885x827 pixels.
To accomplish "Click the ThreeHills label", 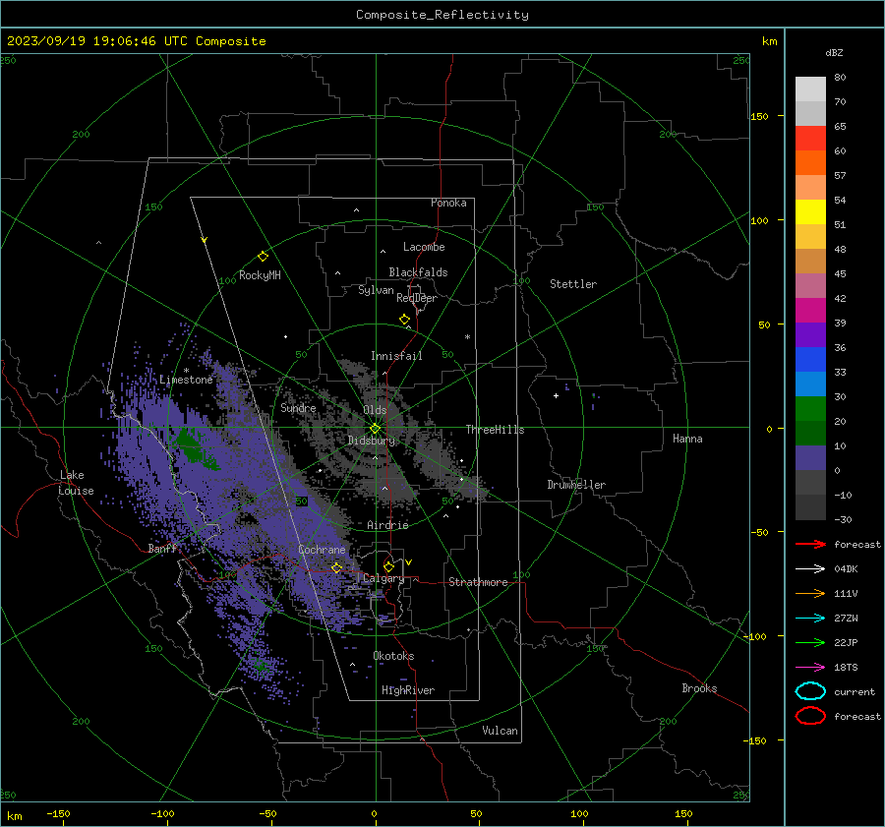I will coord(495,430).
